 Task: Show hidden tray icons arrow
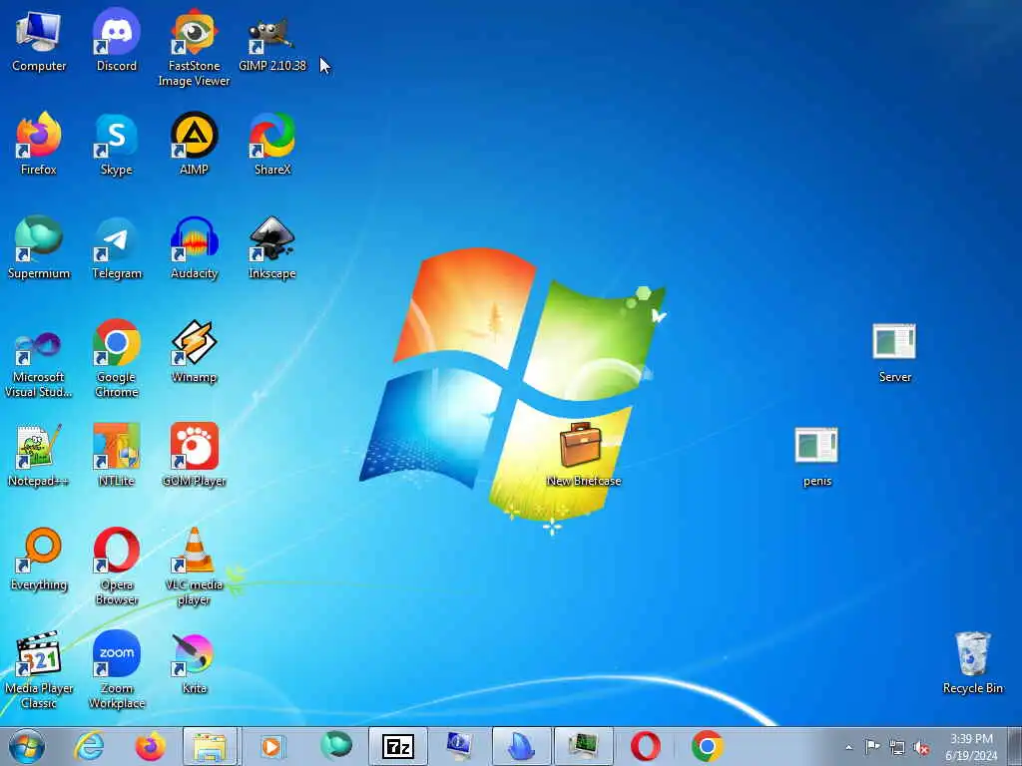click(x=848, y=747)
